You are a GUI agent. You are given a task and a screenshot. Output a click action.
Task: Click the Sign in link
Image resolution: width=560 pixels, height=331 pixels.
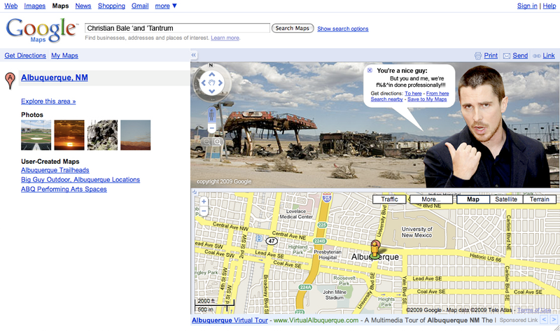point(527,6)
